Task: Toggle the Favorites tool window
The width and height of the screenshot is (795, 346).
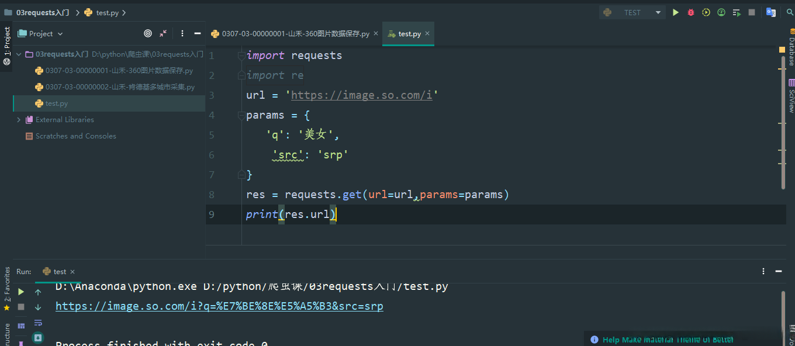Action: pos(7,288)
